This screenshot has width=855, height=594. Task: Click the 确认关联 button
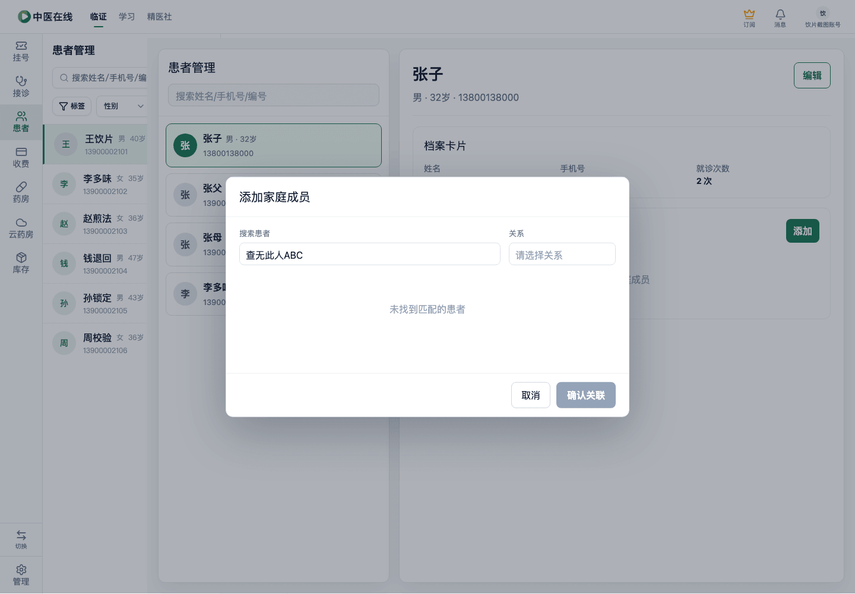586,395
